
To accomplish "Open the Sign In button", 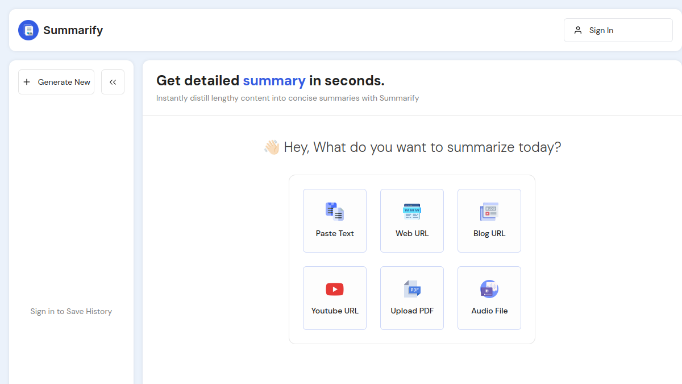I will pyautogui.click(x=618, y=30).
